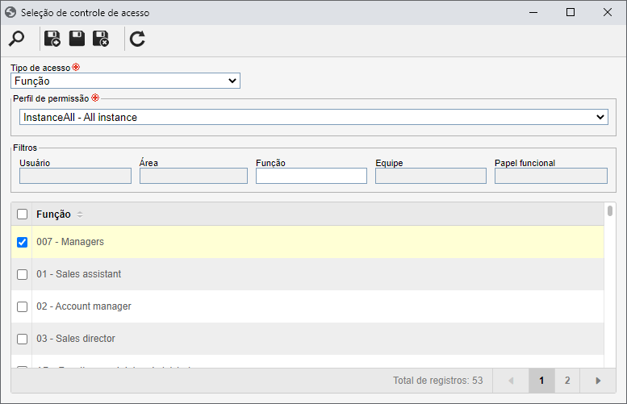The width and height of the screenshot is (627, 404).
Task: Click the globe icon in title bar
Action: [x=10, y=12]
